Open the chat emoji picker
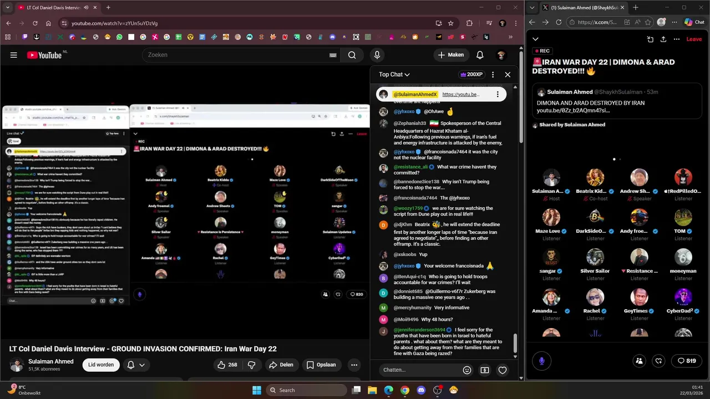The width and height of the screenshot is (710, 399). [467, 370]
